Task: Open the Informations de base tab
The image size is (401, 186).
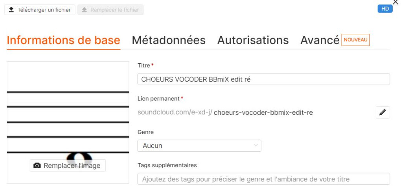Action: 64,40
